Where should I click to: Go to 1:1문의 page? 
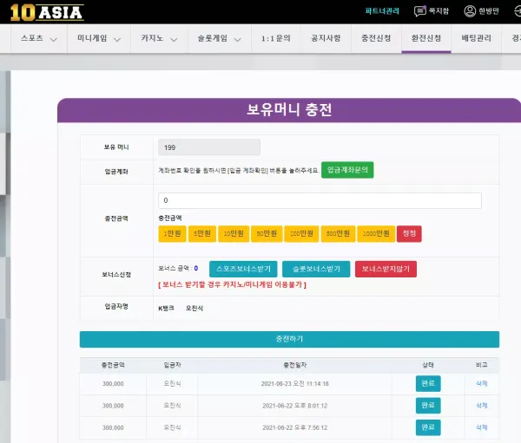point(276,38)
